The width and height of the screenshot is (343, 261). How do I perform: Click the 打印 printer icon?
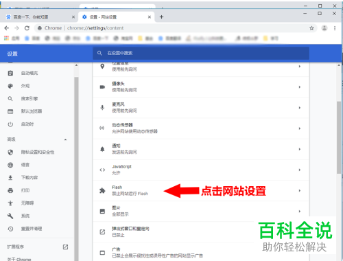tap(10, 190)
